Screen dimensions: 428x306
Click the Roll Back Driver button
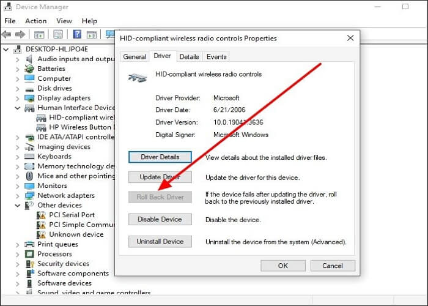tap(160, 197)
